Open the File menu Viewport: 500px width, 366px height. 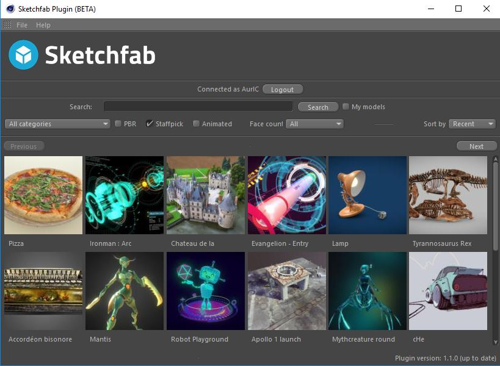coord(22,25)
